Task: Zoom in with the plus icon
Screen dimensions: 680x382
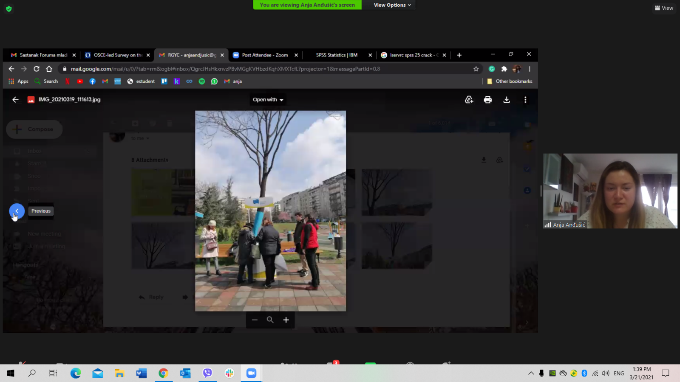Action: coord(286,320)
